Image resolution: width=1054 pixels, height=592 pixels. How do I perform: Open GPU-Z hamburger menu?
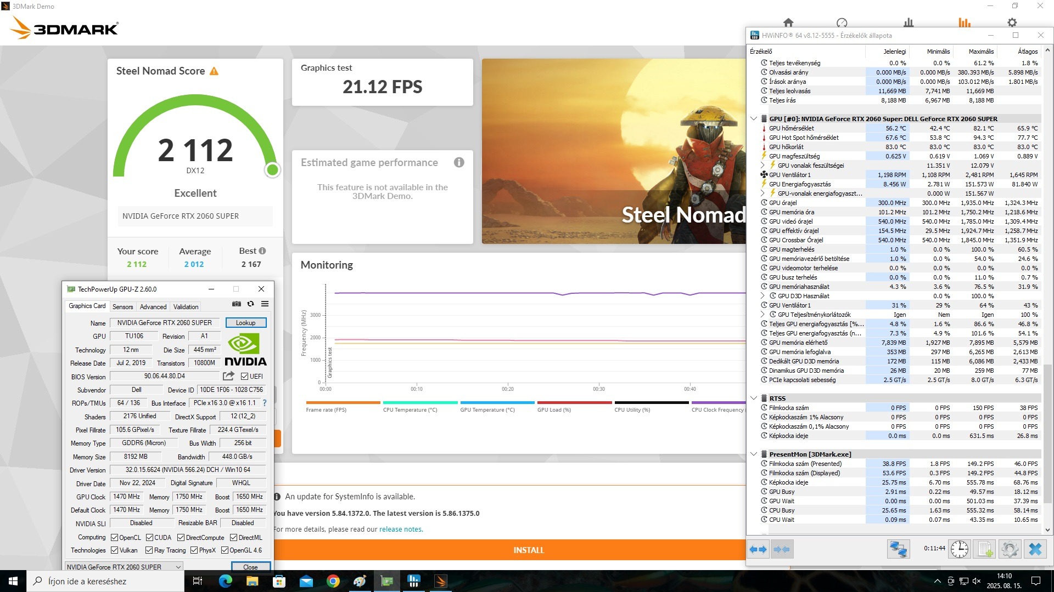pyautogui.click(x=265, y=304)
